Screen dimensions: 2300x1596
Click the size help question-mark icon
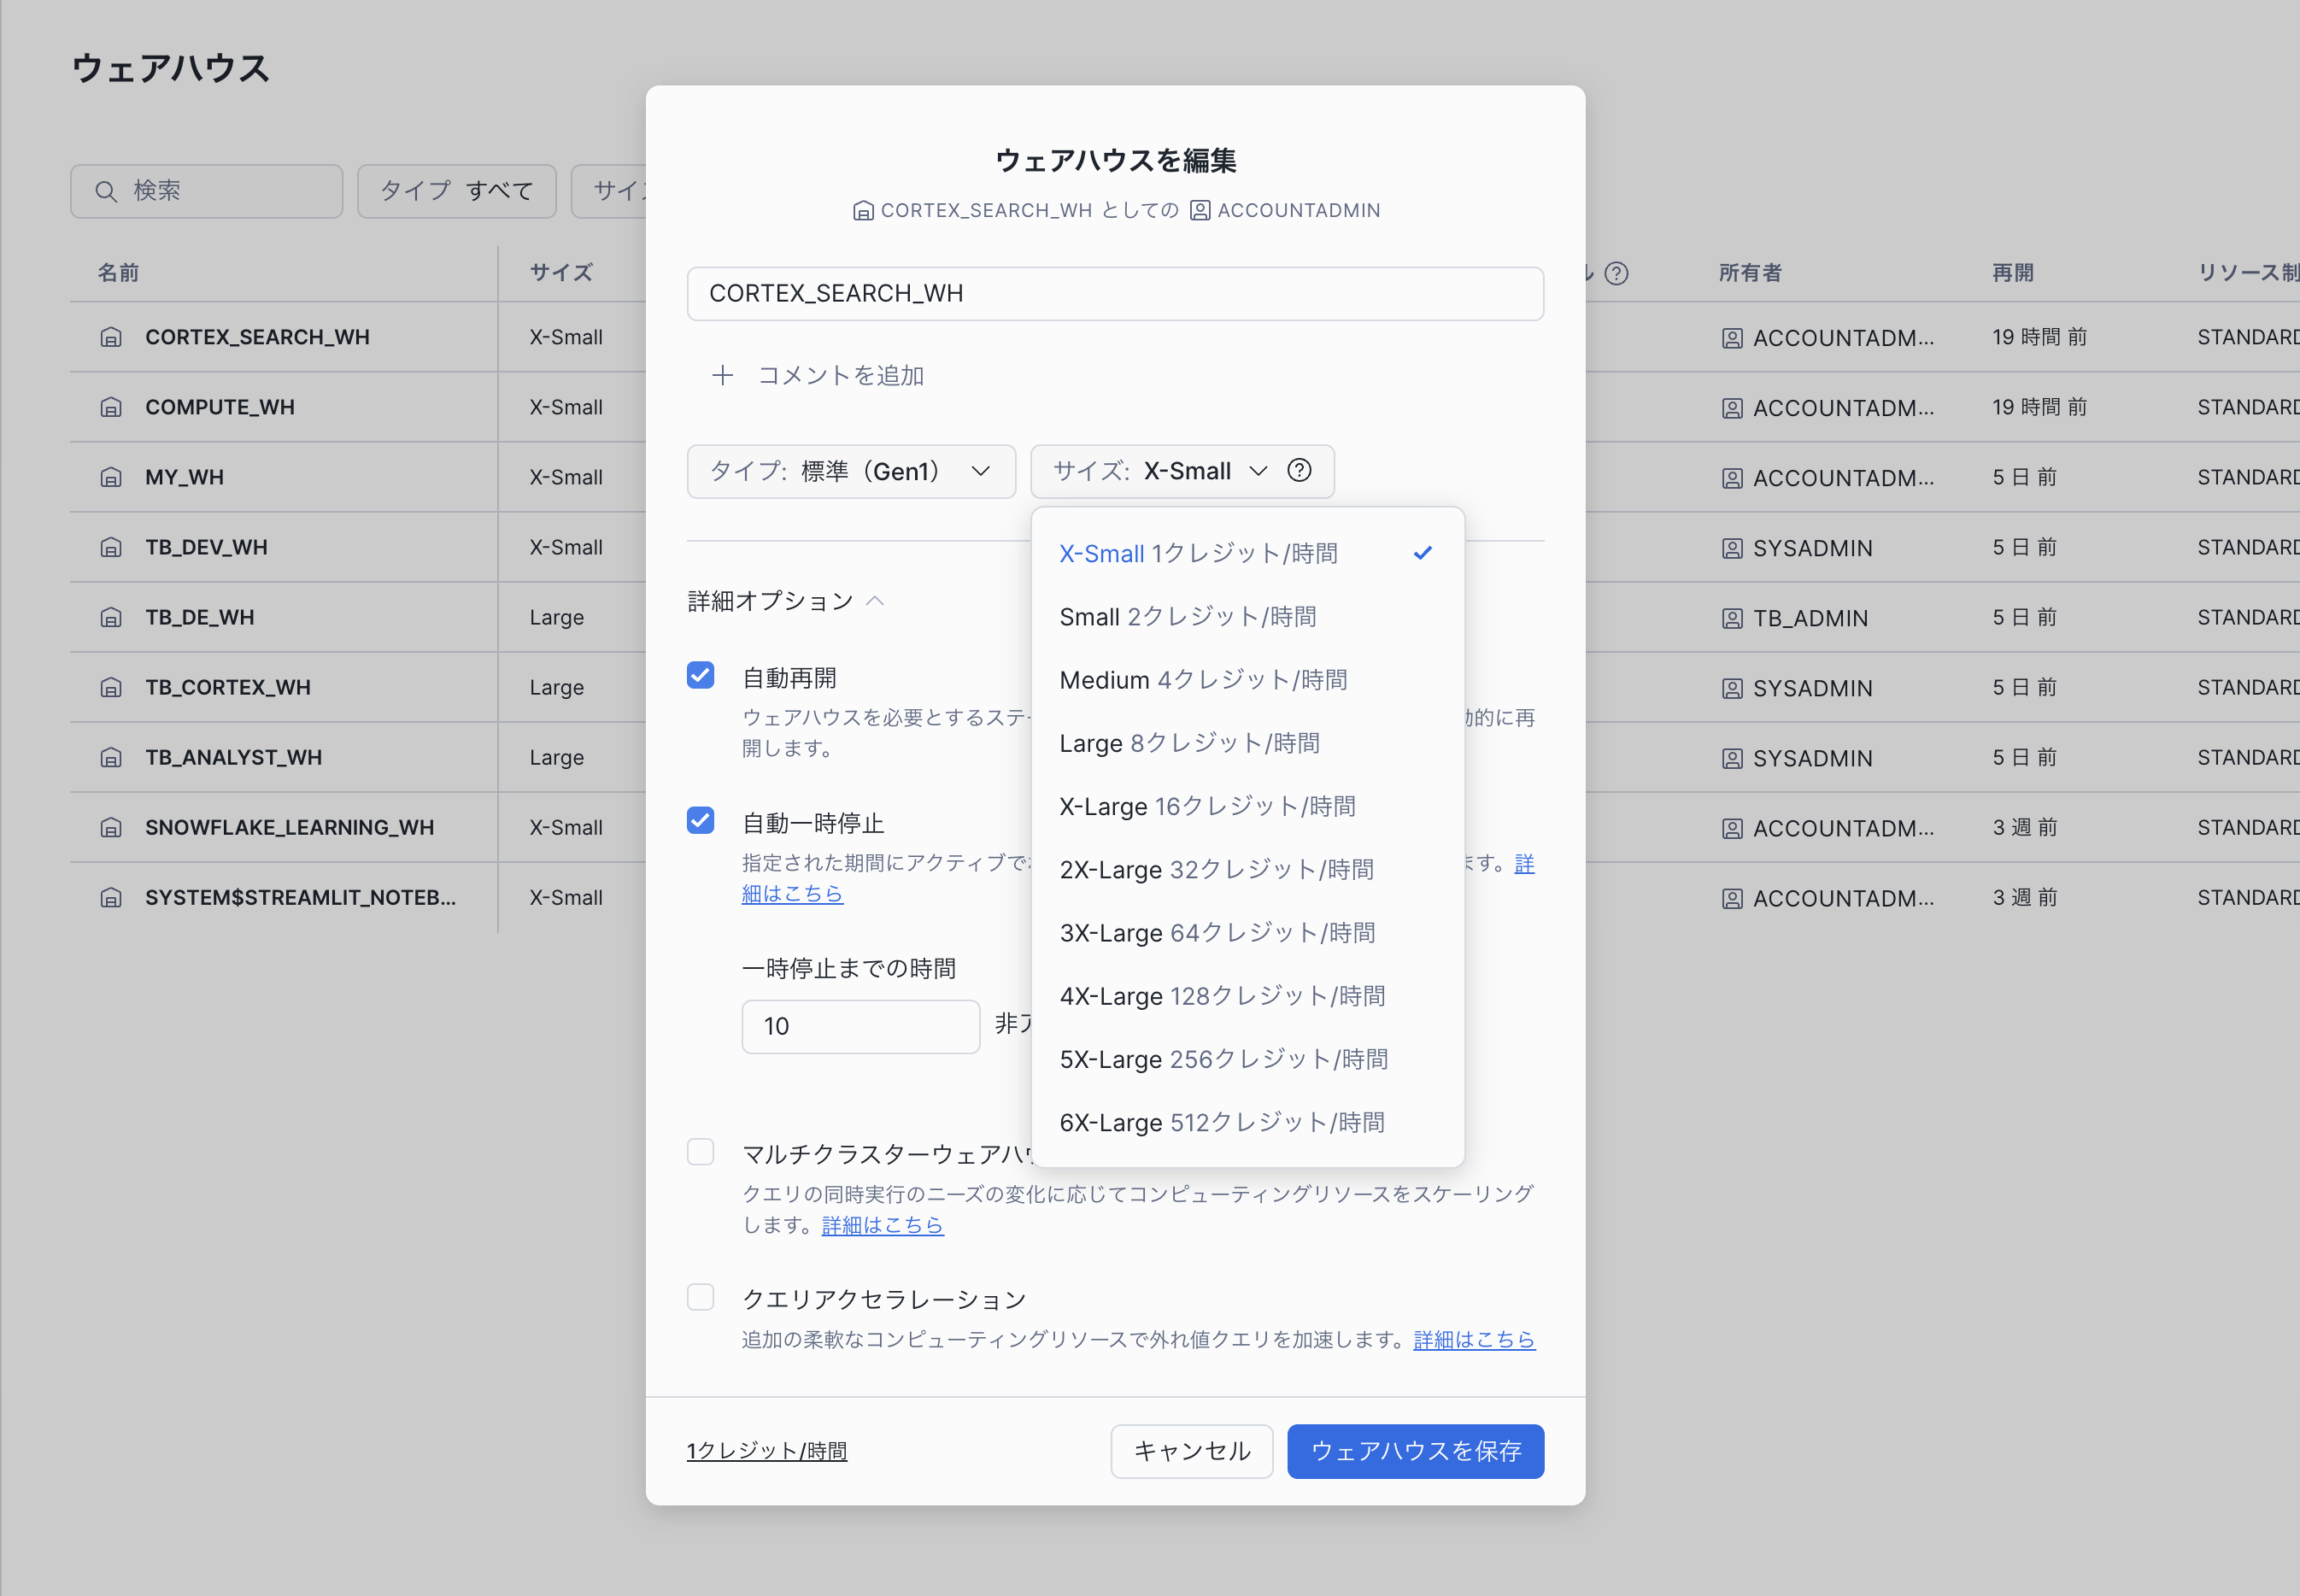click(1299, 470)
